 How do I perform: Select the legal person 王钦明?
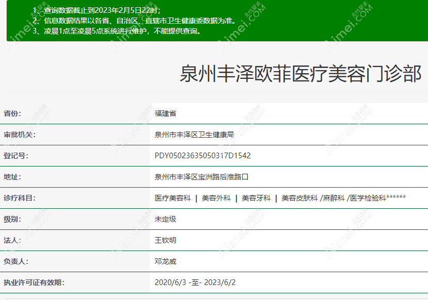tap(165, 240)
